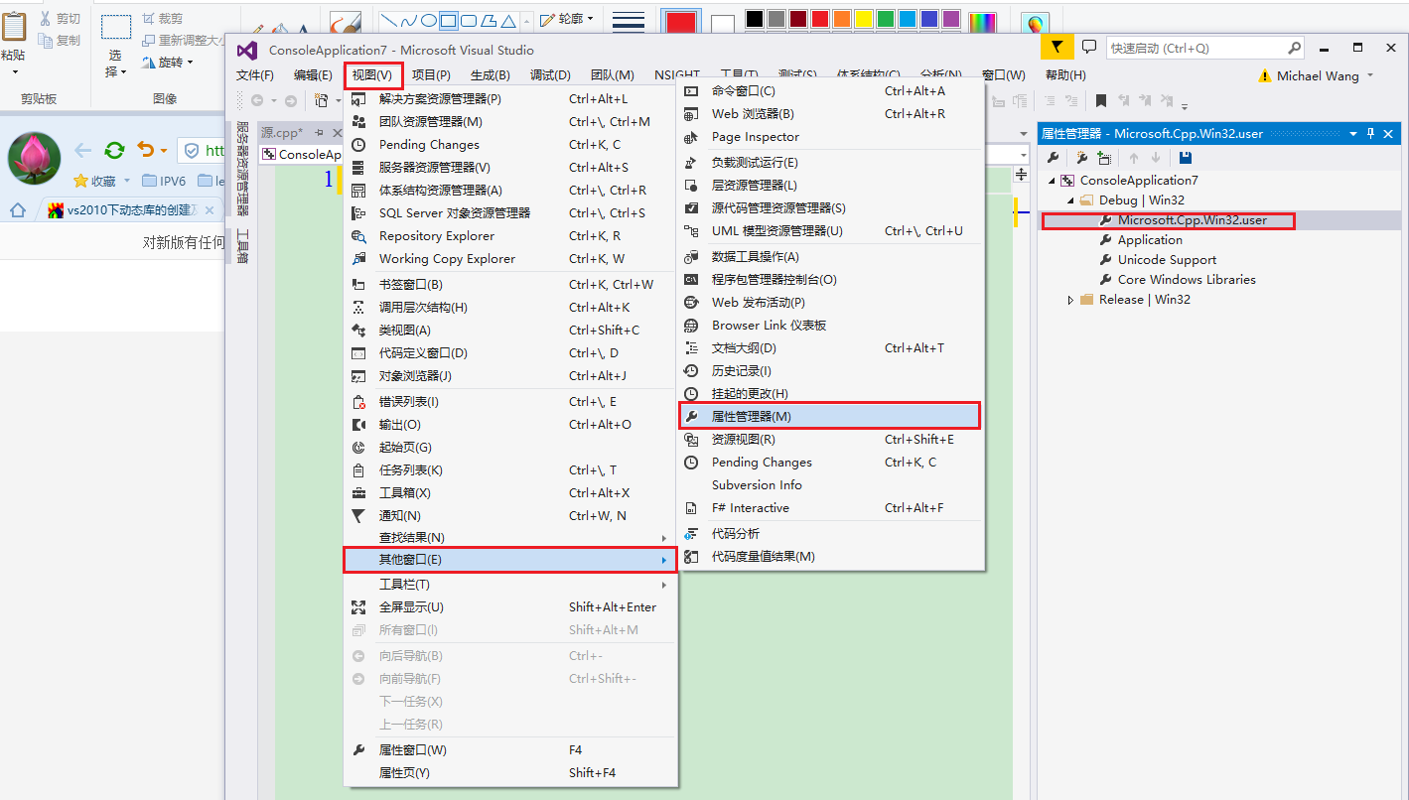
Task: Click the feedback speech bubble icon
Action: click(x=1089, y=47)
